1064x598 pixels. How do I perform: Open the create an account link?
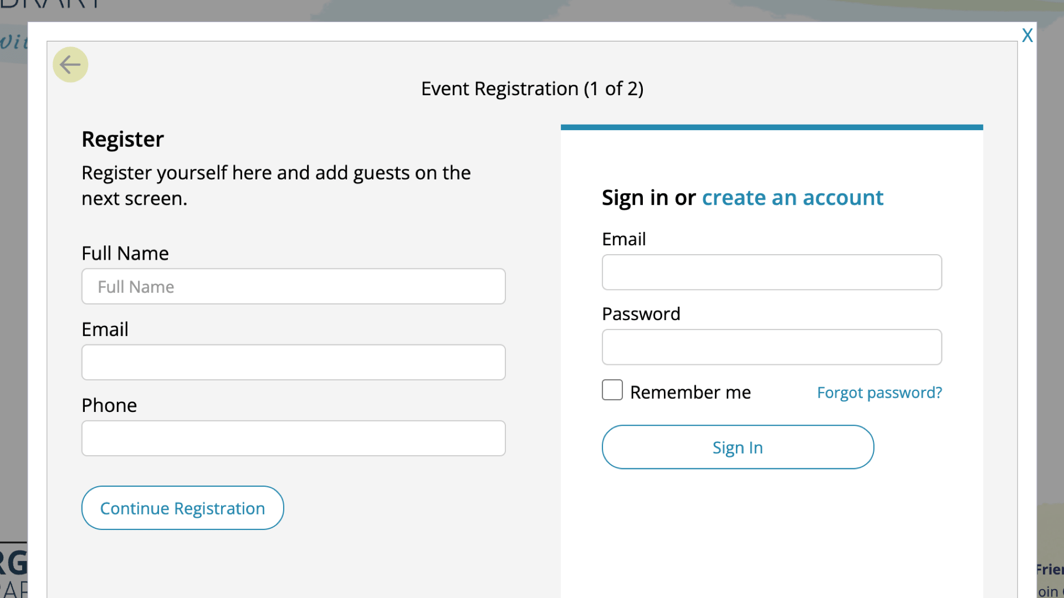(792, 198)
